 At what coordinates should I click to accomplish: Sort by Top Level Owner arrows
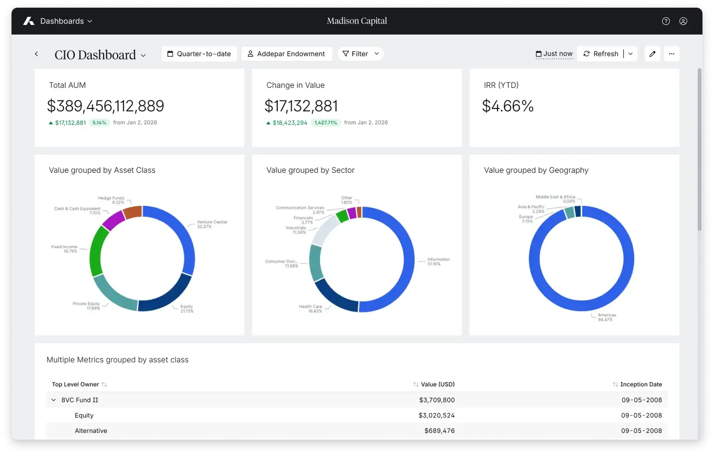click(104, 384)
